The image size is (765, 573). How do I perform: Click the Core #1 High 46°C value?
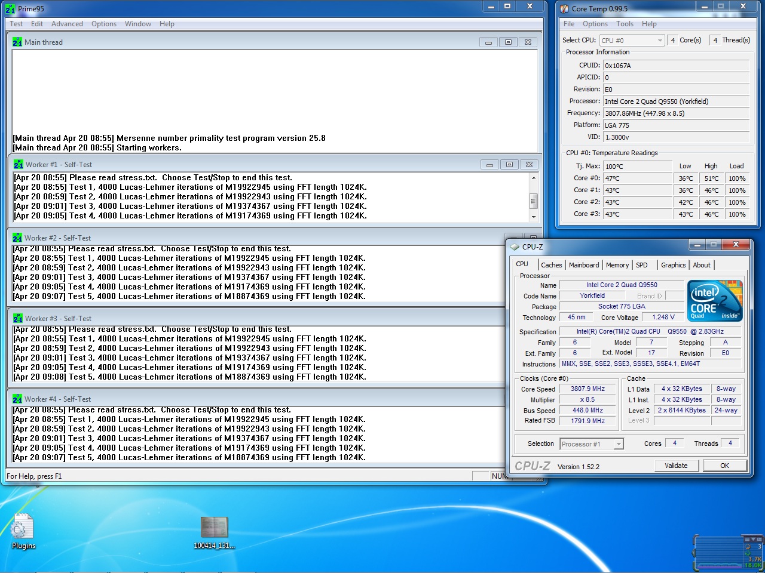711,190
